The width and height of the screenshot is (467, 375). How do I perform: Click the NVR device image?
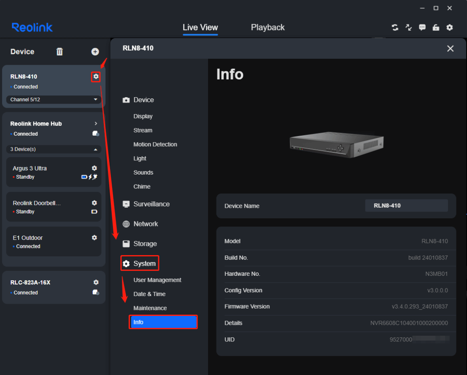coord(337,145)
